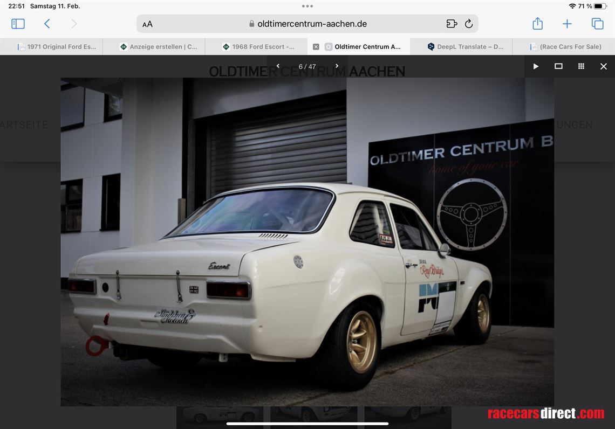Toggle fullscreen view of gallery
This screenshot has height=429, width=615.
coord(558,66)
